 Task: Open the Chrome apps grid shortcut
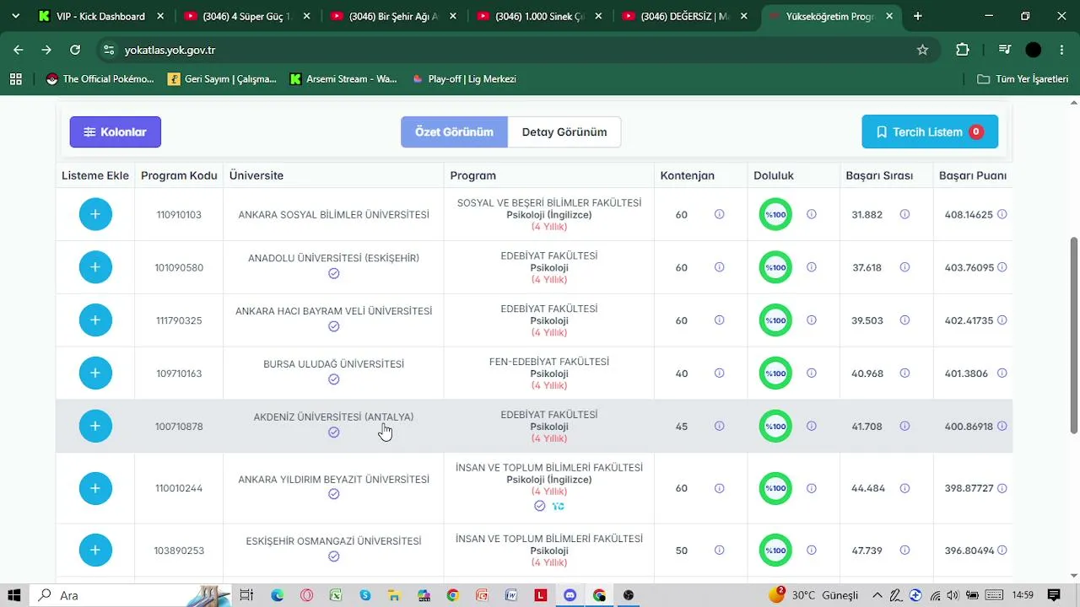[x=15, y=78]
